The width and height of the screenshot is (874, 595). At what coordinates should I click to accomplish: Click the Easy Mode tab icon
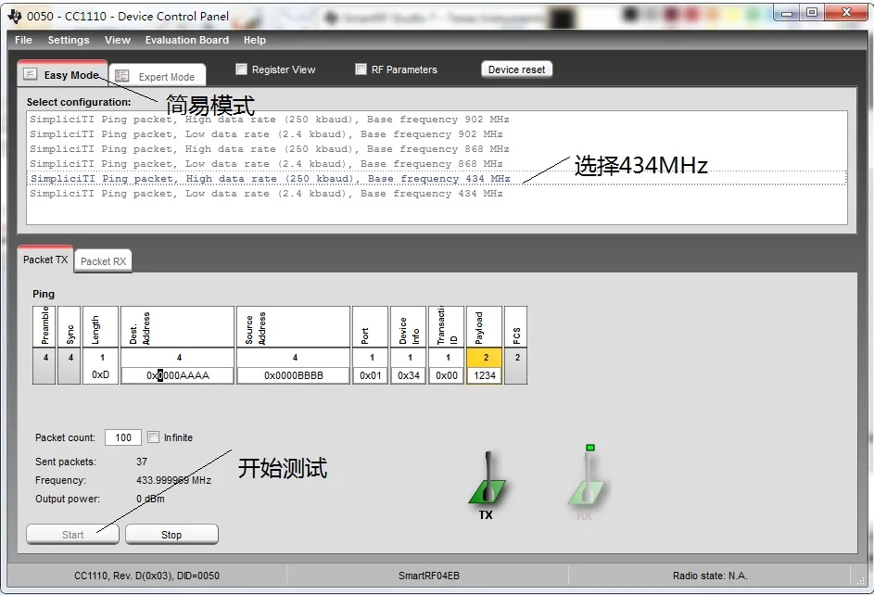(30, 74)
